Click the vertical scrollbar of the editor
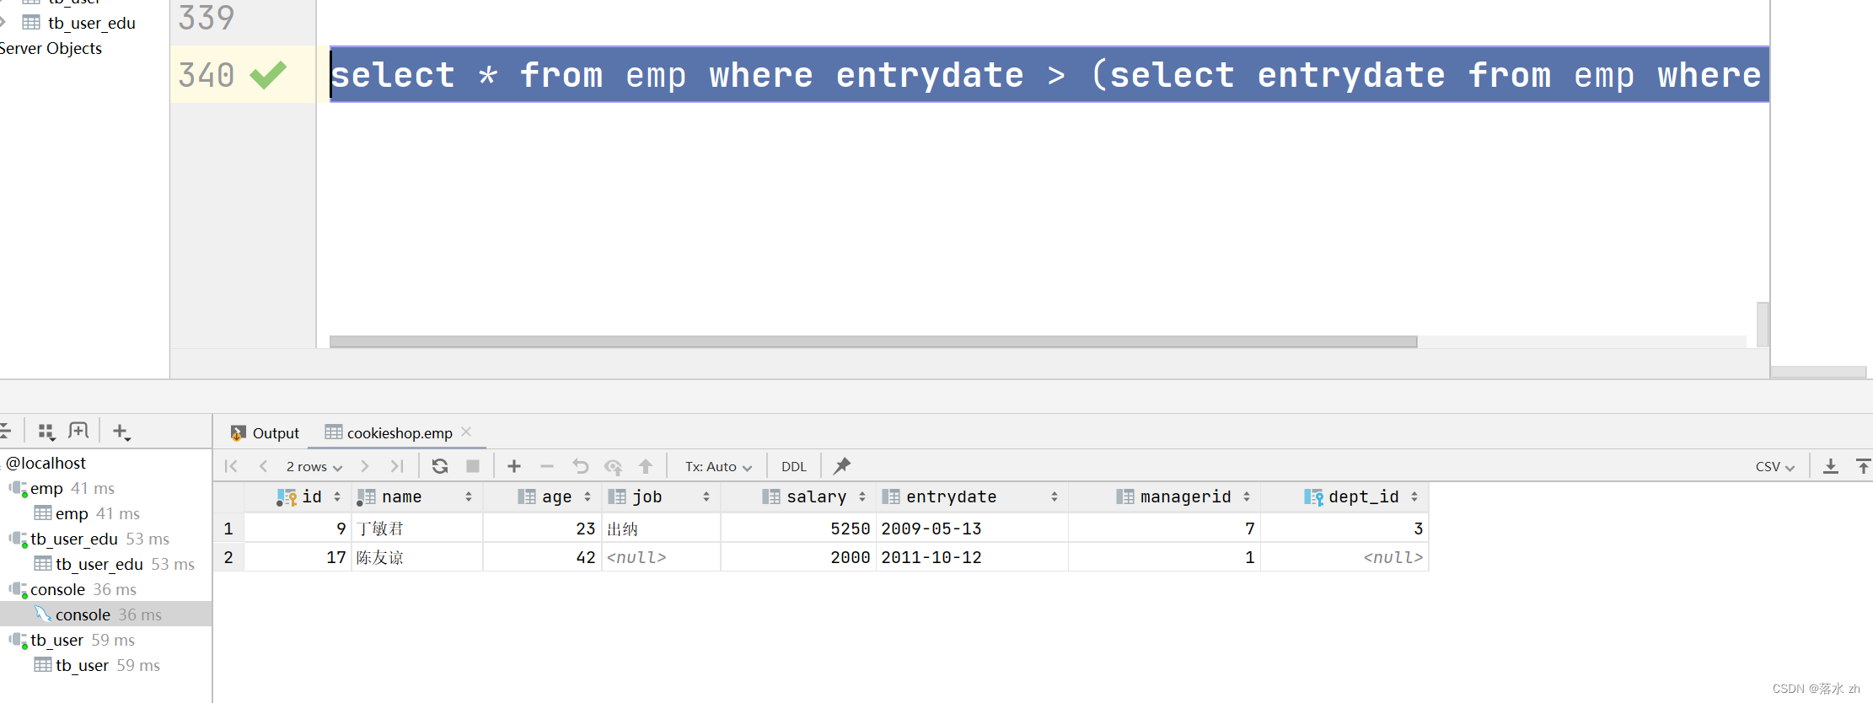The width and height of the screenshot is (1873, 703). (x=1763, y=324)
